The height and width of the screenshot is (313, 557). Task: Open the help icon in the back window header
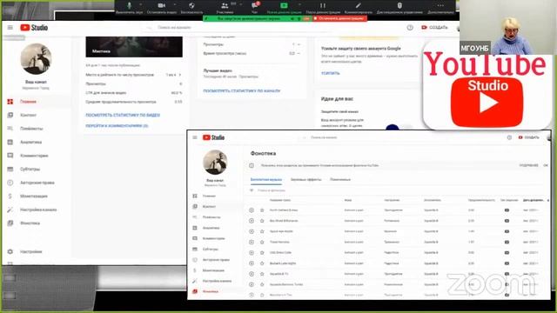click(410, 27)
